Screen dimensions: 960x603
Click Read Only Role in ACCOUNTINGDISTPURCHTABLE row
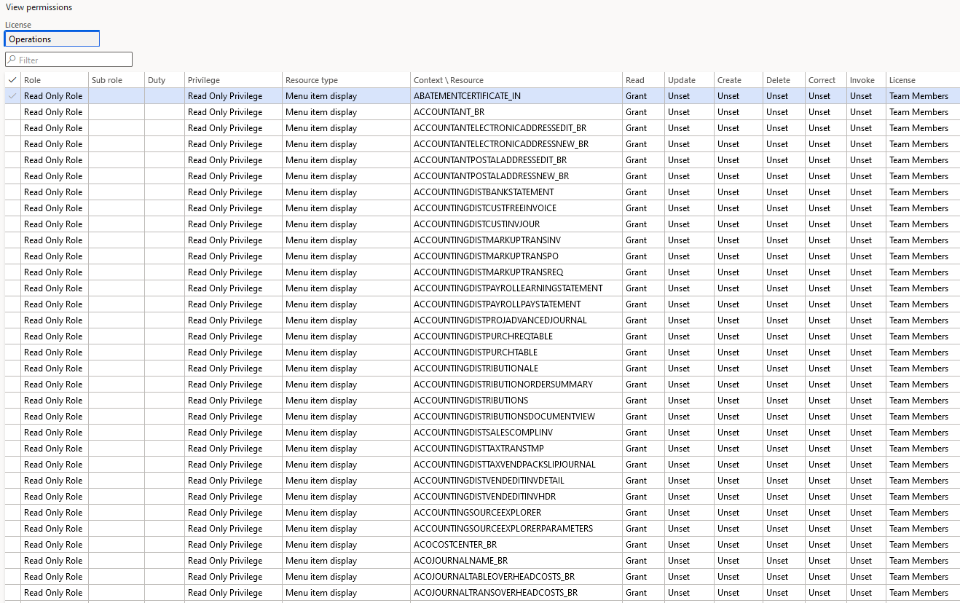click(53, 352)
